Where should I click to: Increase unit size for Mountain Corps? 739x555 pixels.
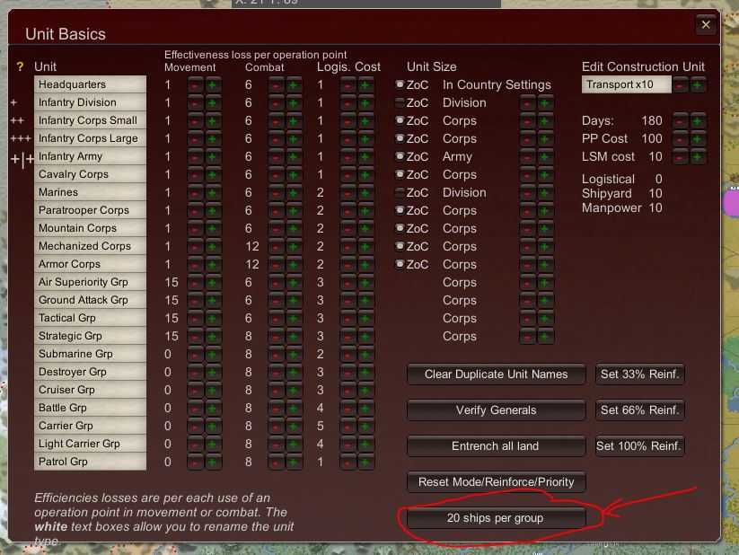coord(545,229)
